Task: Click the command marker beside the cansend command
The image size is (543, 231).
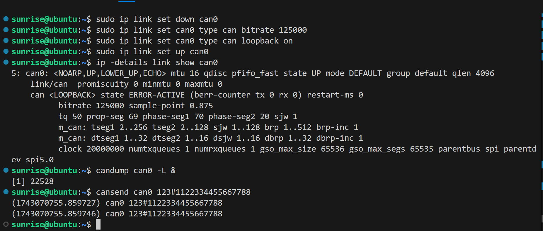Action: [6, 192]
